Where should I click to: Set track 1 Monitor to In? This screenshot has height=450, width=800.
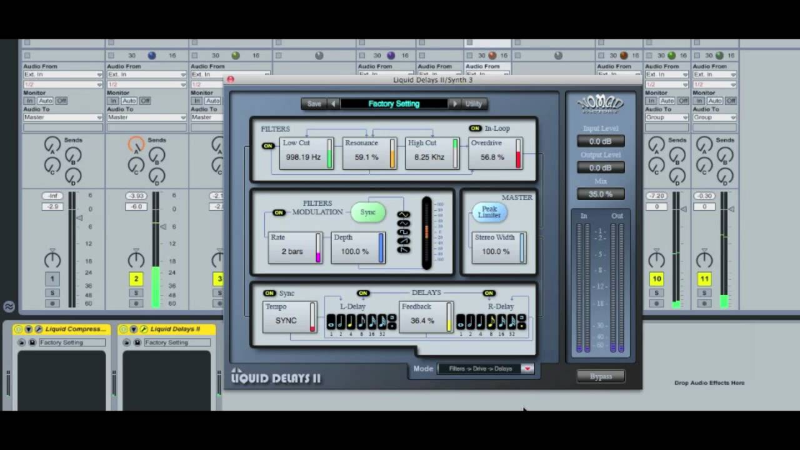(29, 101)
